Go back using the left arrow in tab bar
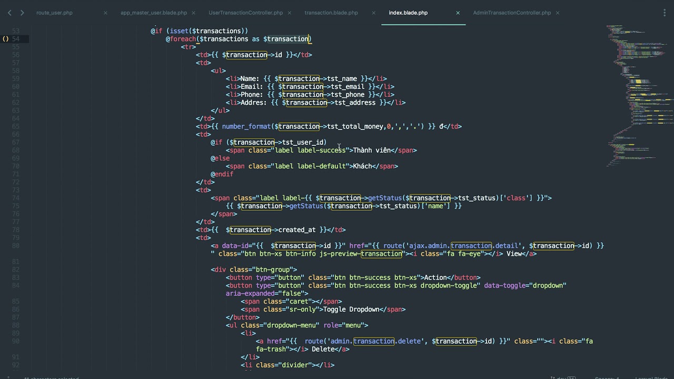Viewport: 674px width, 379px height. (9, 13)
